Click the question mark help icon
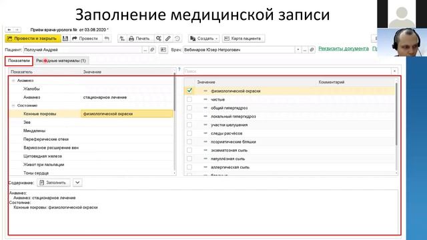The height and width of the screenshot is (240, 427). coord(179,69)
